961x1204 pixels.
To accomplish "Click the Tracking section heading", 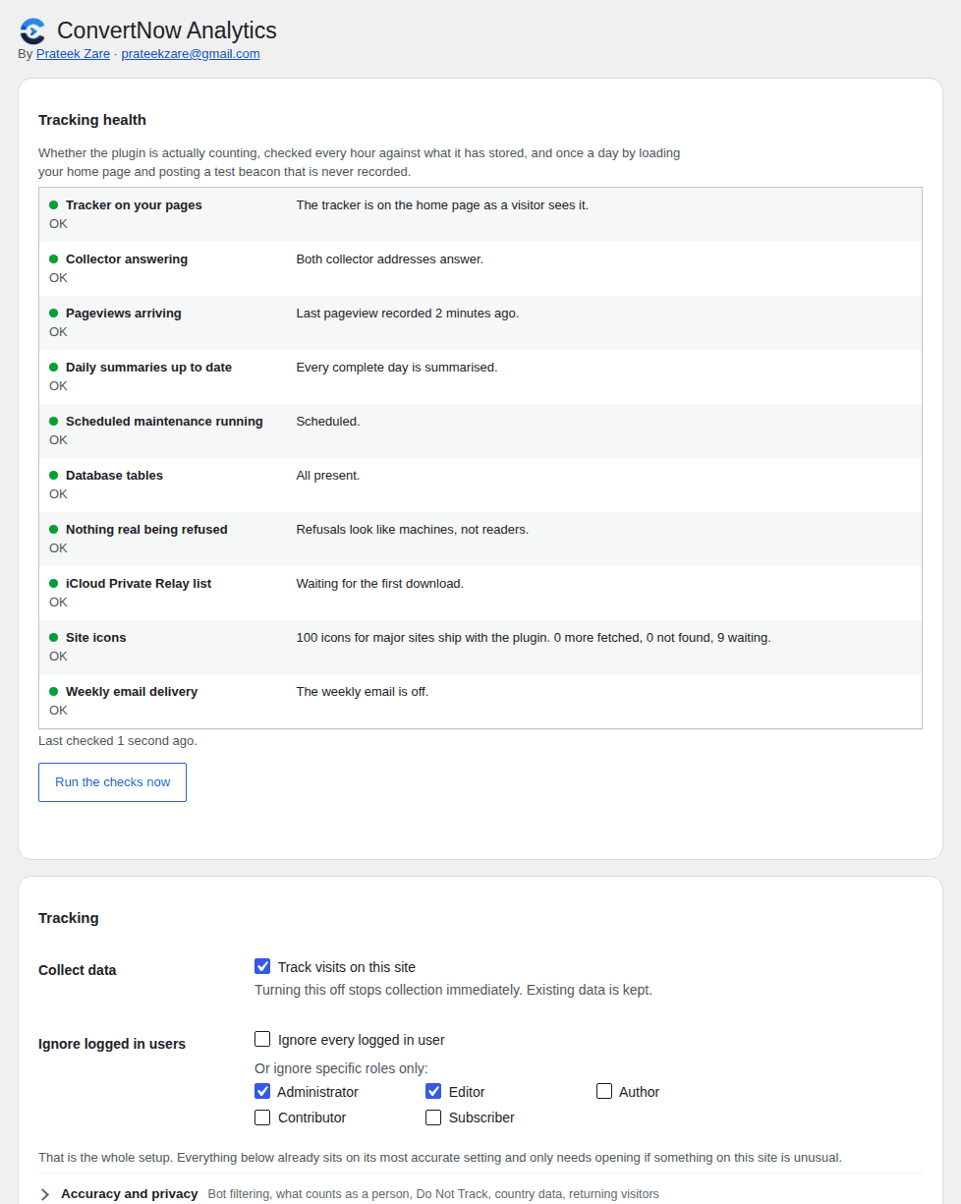I will pos(69,918).
